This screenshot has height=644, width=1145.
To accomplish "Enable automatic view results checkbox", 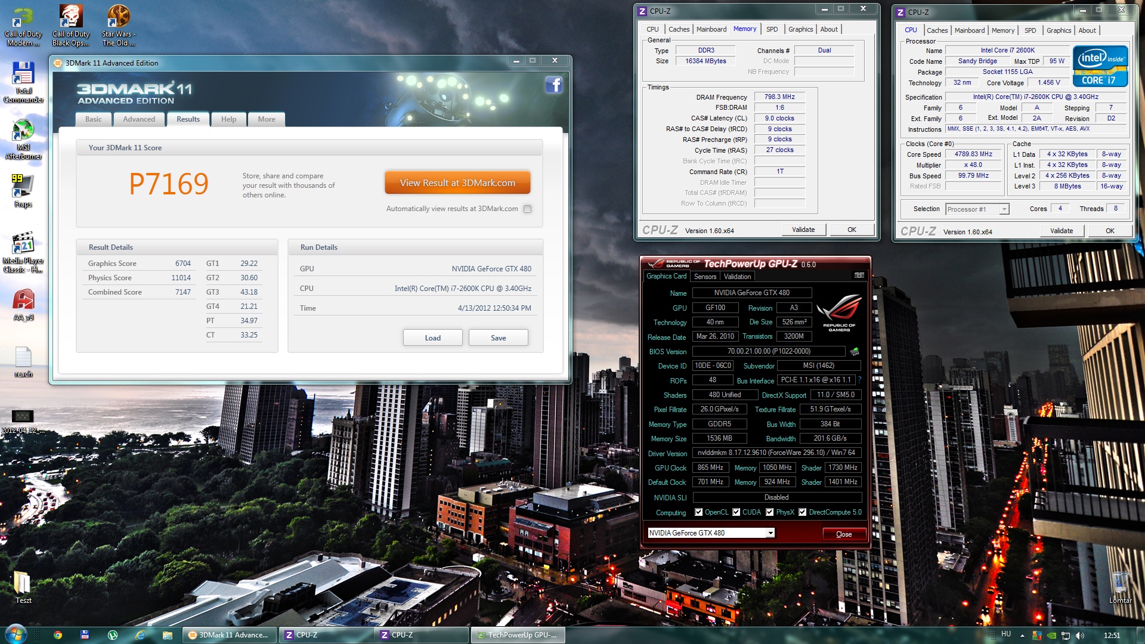I will point(527,209).
